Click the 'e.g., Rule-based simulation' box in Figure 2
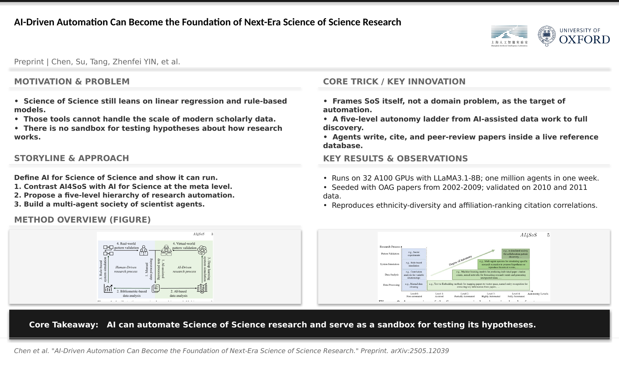The image size is (619, 371). (x=414, y=264)
